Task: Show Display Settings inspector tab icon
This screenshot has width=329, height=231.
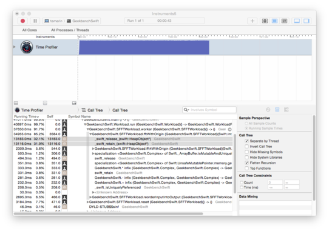Action: pyautogui.click(x=277, y=109)
